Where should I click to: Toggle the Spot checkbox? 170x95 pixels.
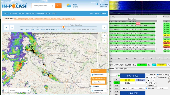tap(119, 65)
